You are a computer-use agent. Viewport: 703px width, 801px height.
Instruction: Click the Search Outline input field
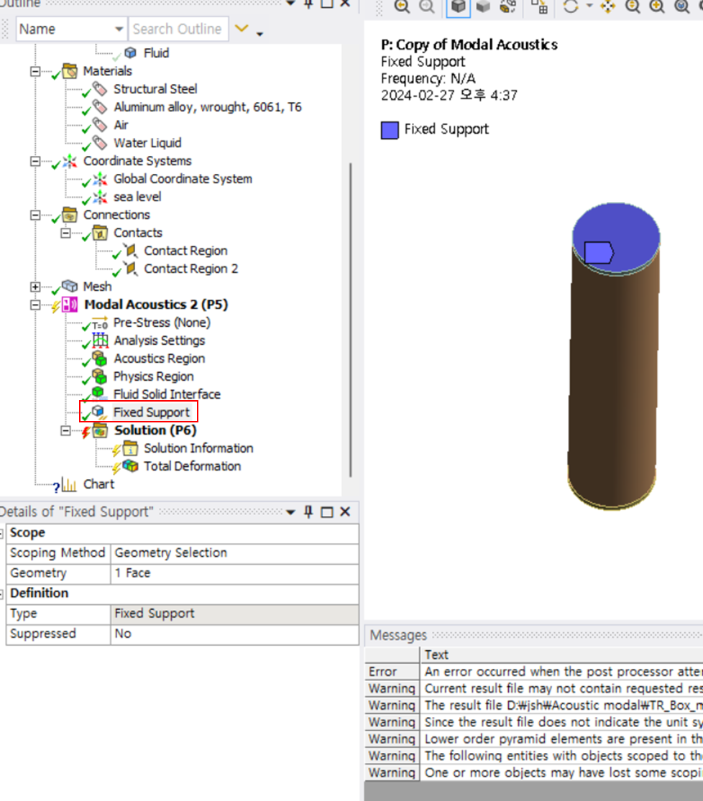click(178, 29)
